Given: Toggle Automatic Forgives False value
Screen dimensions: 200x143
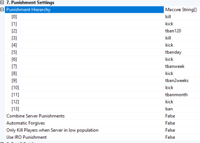Looking at the screenshot, I should coord(170,123).
